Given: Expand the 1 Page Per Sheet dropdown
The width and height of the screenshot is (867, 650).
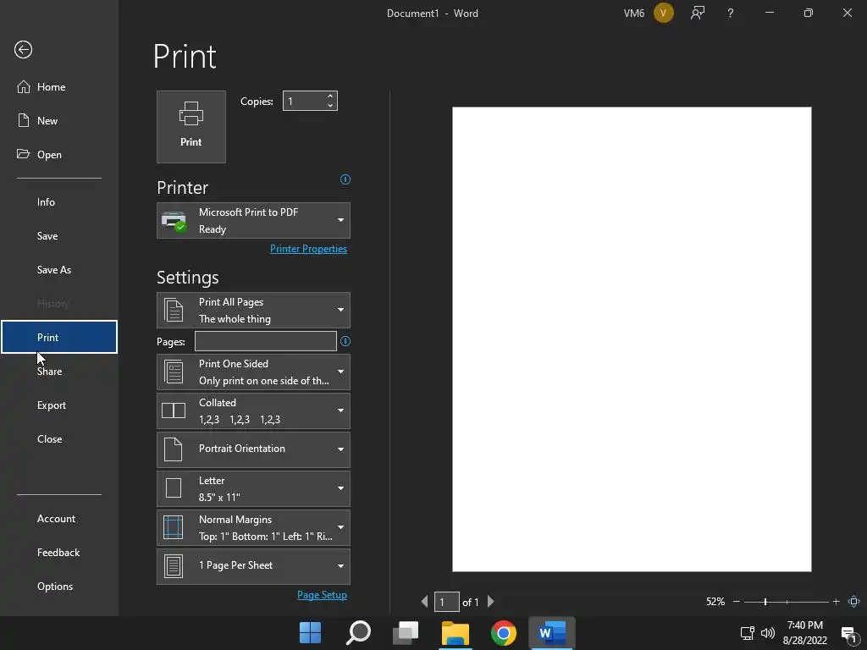Looking at the screenshot, I should (x=253, y=566).
